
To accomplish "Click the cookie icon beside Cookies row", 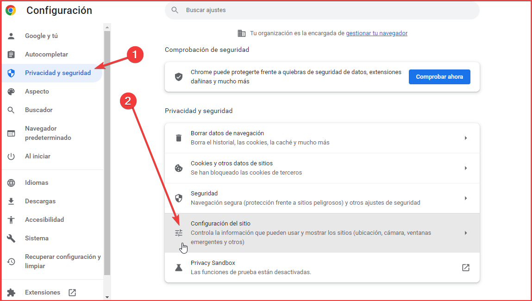I will click(178, 168).
